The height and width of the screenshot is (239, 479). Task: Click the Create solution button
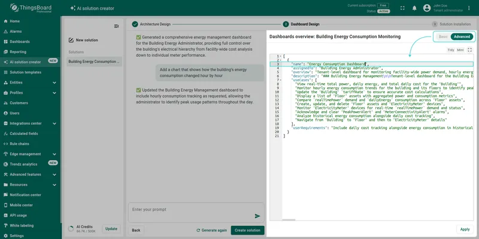[247, 230]
